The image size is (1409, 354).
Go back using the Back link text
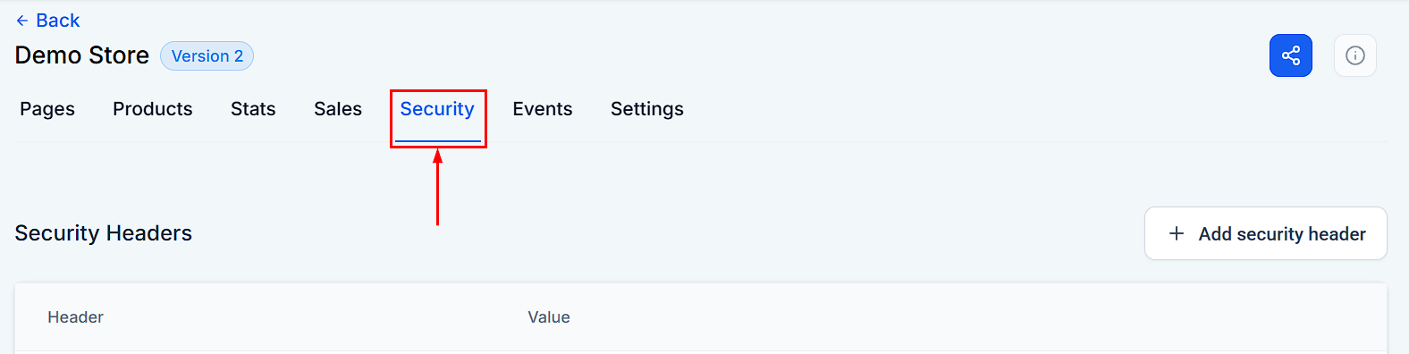(x=58, y=21)
